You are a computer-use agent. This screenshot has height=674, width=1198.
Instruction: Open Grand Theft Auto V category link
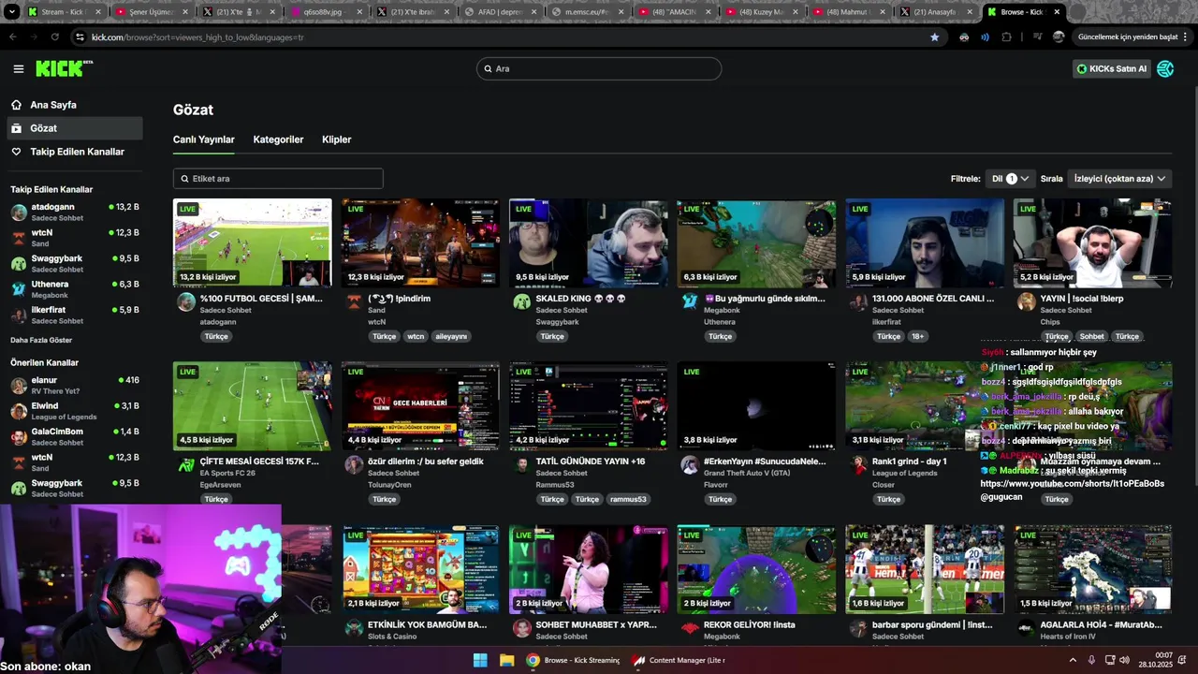747,473
